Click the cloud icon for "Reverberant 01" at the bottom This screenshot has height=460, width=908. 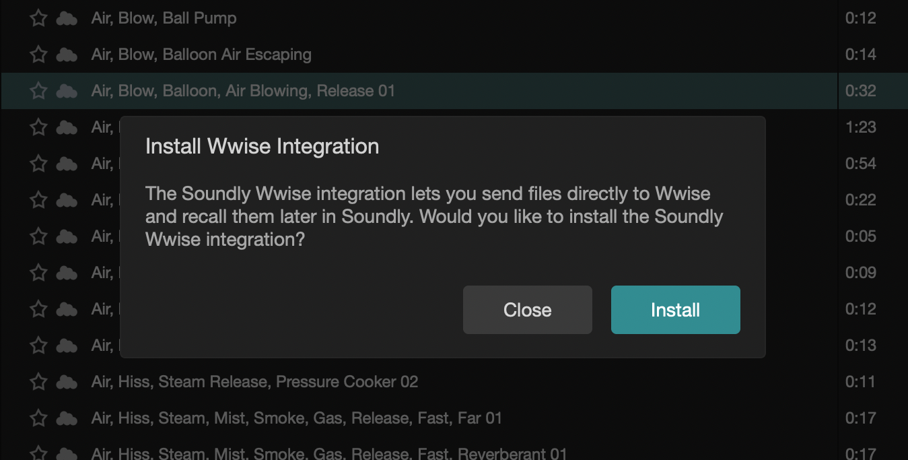[x=67, y=453]
